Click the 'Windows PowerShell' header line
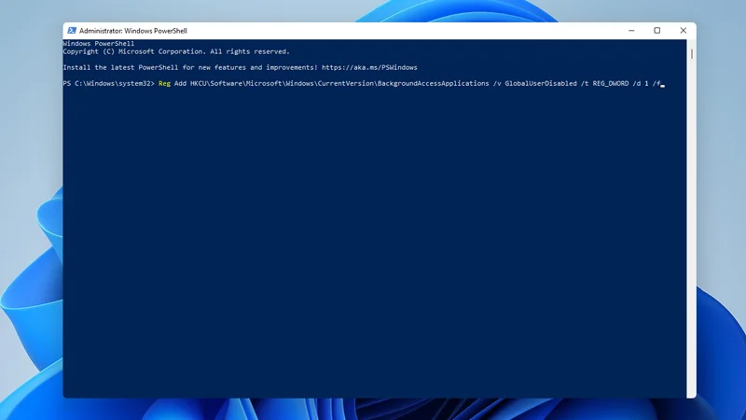 click(99, 43)
